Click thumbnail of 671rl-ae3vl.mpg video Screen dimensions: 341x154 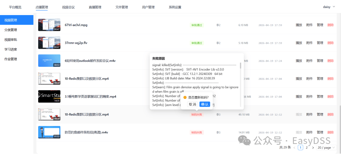[x=49, y=25]
